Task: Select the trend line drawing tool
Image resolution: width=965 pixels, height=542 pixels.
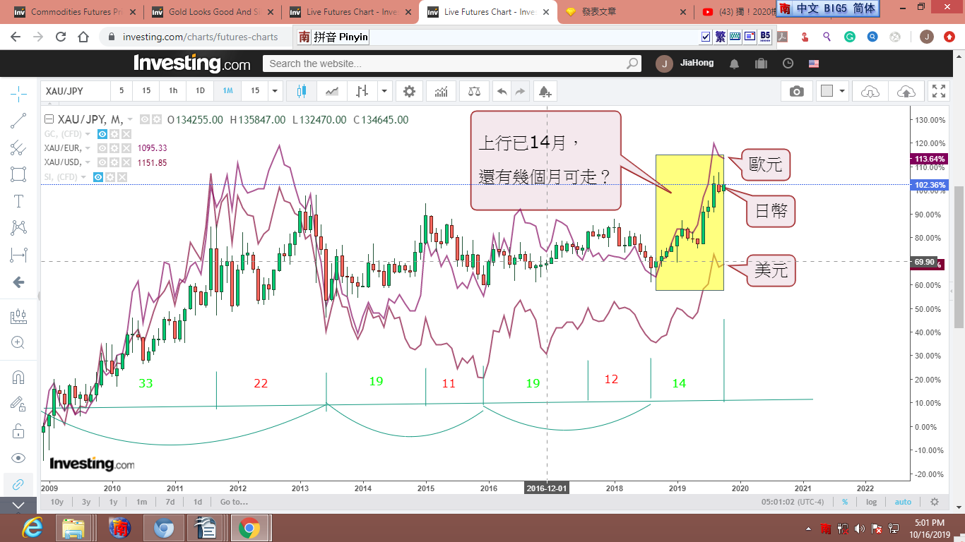Action: [x=18, y=121]
